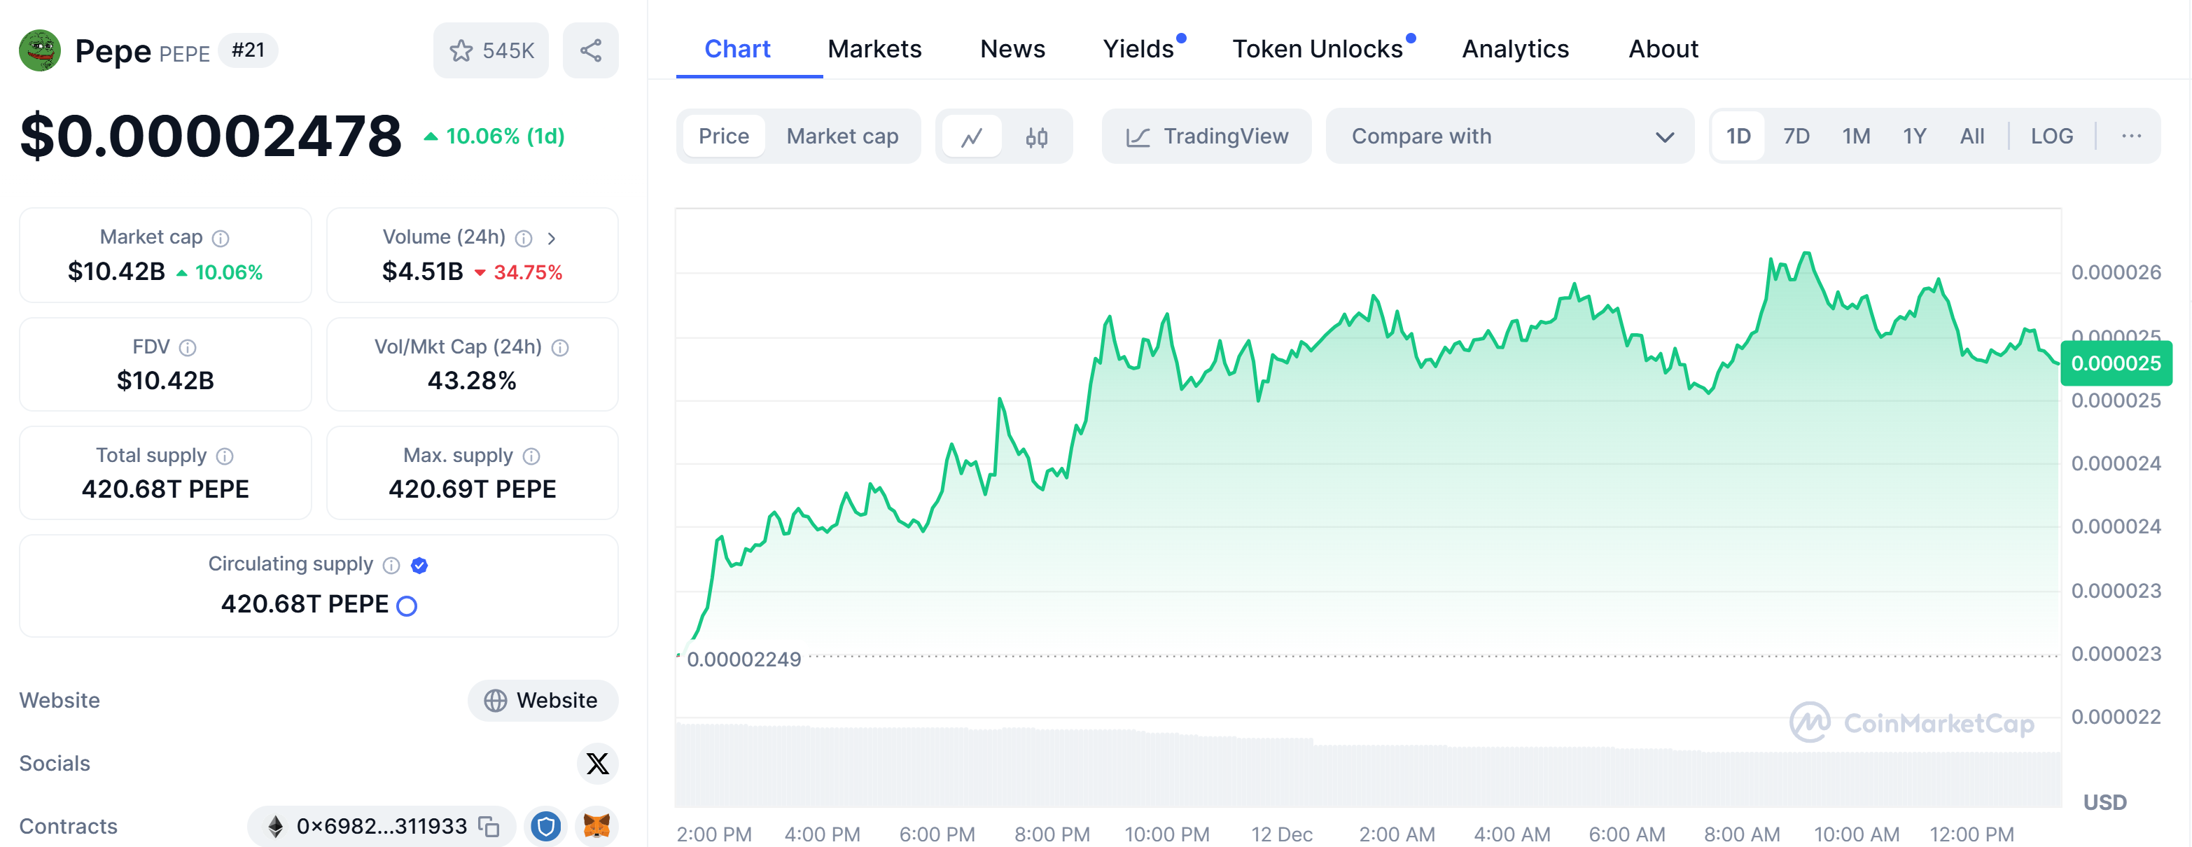The height and width of the screenshot is (847, 2192).
Task: Open Market cap info tooltip icon
Action: tap(221, 238)
